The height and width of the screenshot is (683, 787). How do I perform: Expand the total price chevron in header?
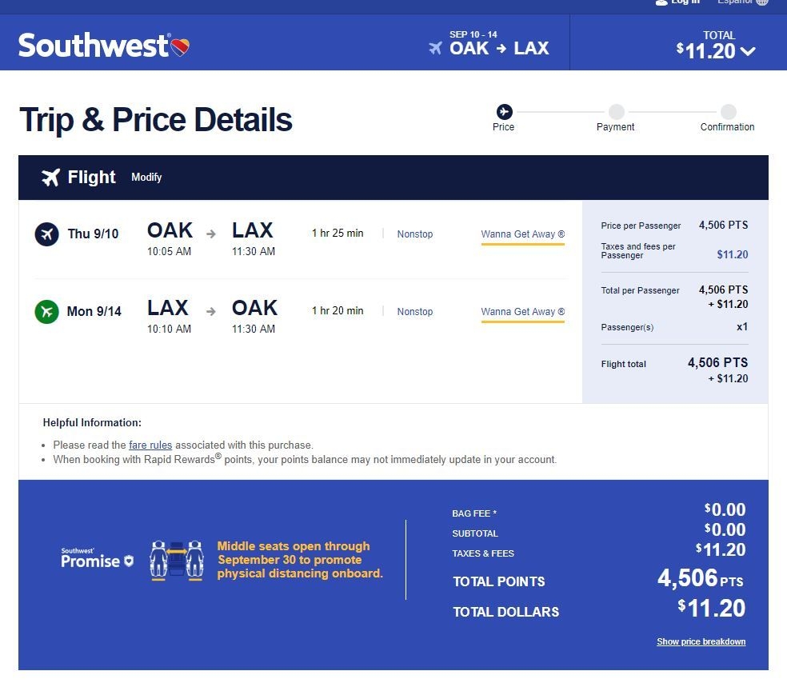pyautogui.click(x=748, y=51)
